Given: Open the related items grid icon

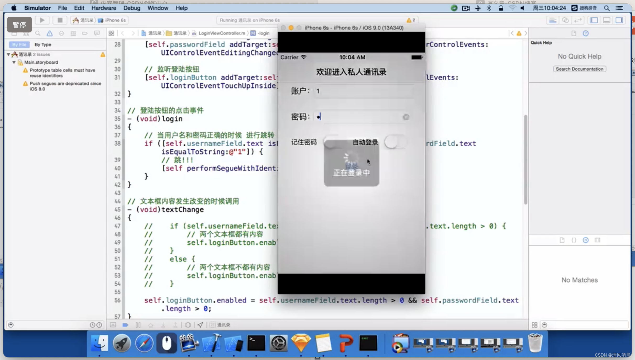Looking at the screenshot, I should click(111, 33).
